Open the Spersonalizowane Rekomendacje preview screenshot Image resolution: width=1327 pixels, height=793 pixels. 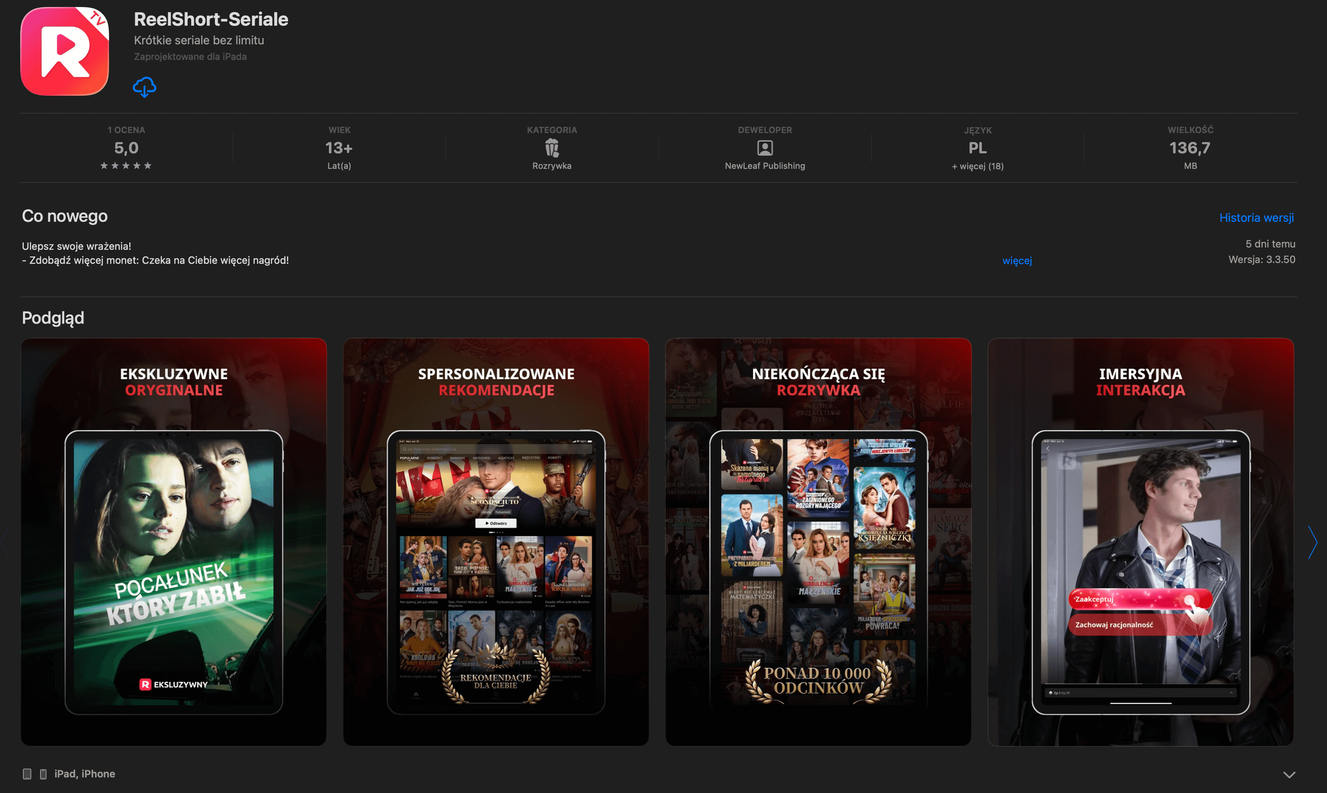[496, 541]
